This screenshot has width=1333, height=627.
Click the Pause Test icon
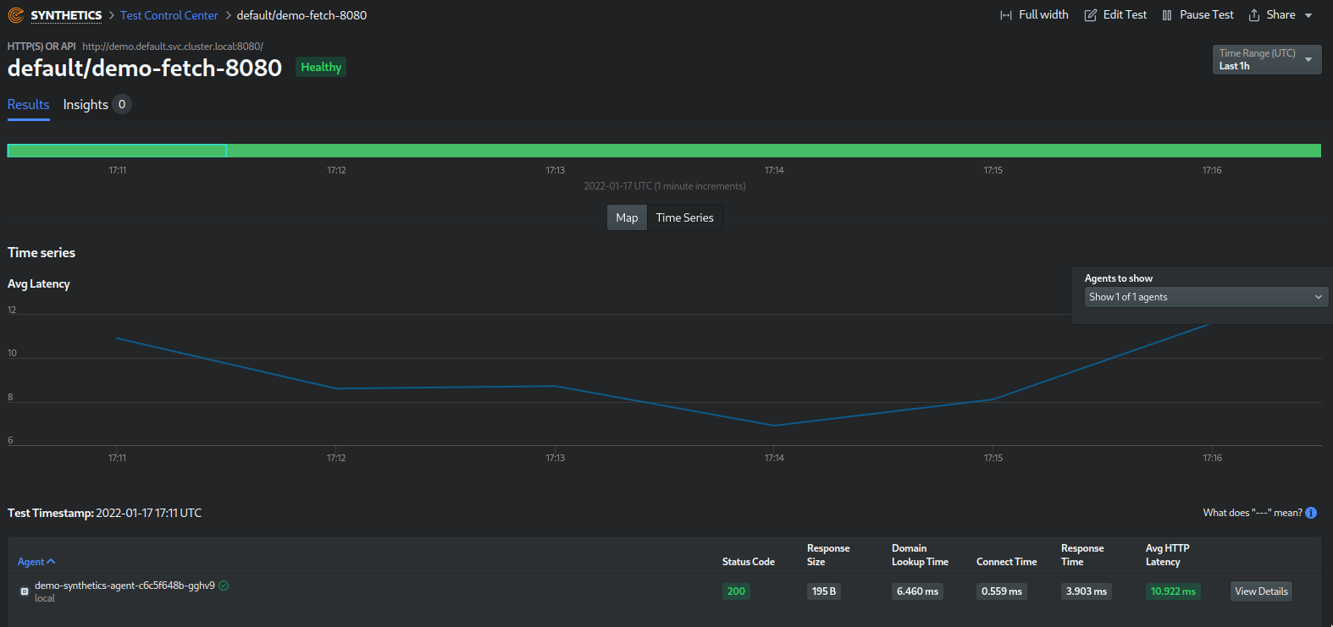point(1167,15)
